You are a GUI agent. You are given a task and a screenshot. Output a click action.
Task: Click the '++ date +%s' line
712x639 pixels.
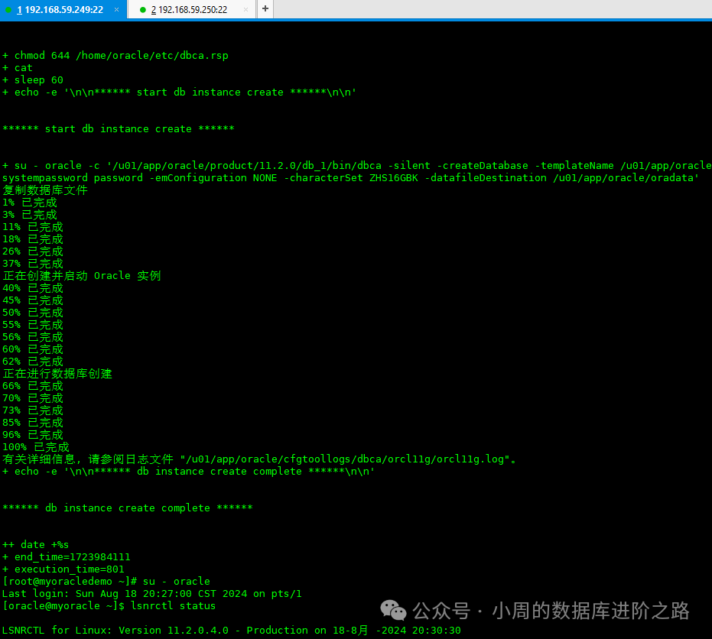35,544
